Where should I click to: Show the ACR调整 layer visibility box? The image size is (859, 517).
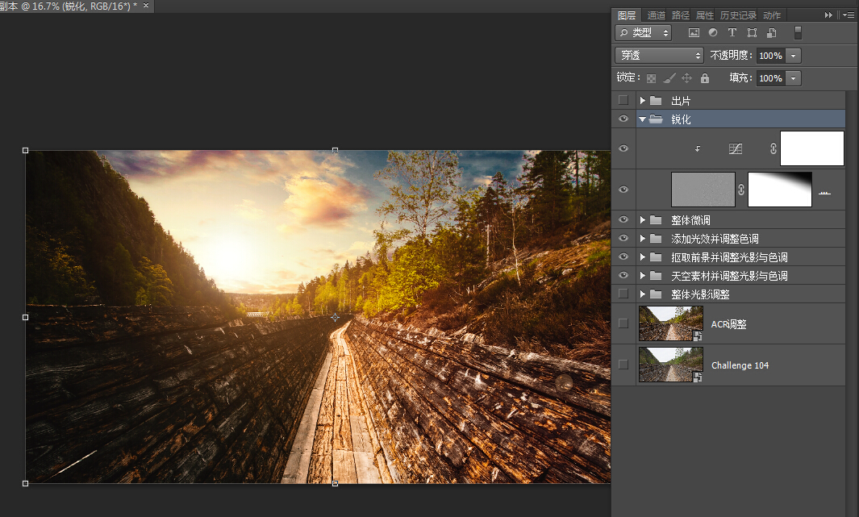623,323
